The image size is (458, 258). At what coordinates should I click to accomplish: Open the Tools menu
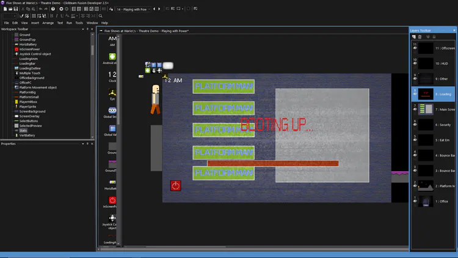[79, 23]
